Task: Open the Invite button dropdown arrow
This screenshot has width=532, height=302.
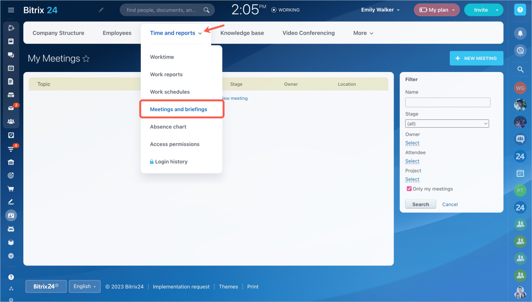Action: [x=498, y=10]
